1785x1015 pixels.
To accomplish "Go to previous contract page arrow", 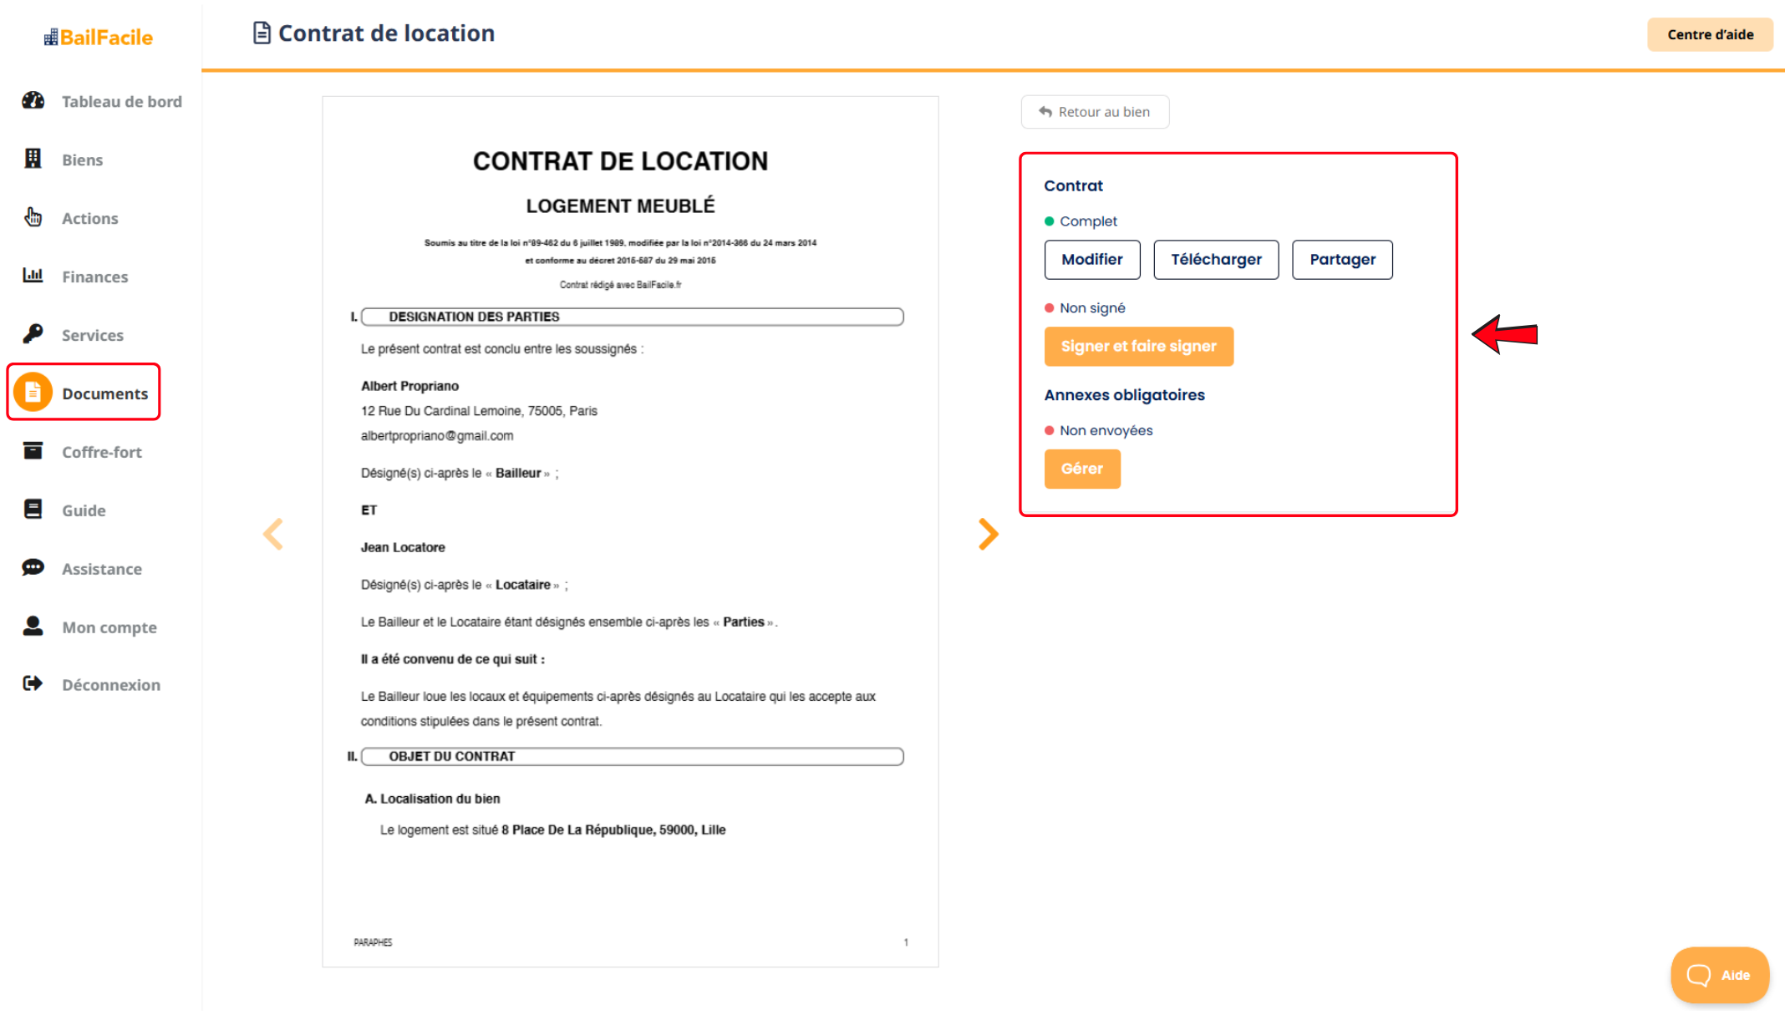I will (x=273, y=535).
